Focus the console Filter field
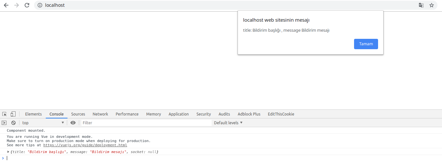 [146, 123]
